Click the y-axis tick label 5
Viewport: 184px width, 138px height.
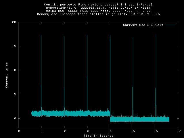pos(15,94)
